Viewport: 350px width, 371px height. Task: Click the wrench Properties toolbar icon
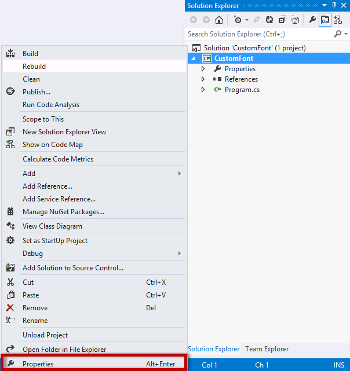click(x=312, y=20)
